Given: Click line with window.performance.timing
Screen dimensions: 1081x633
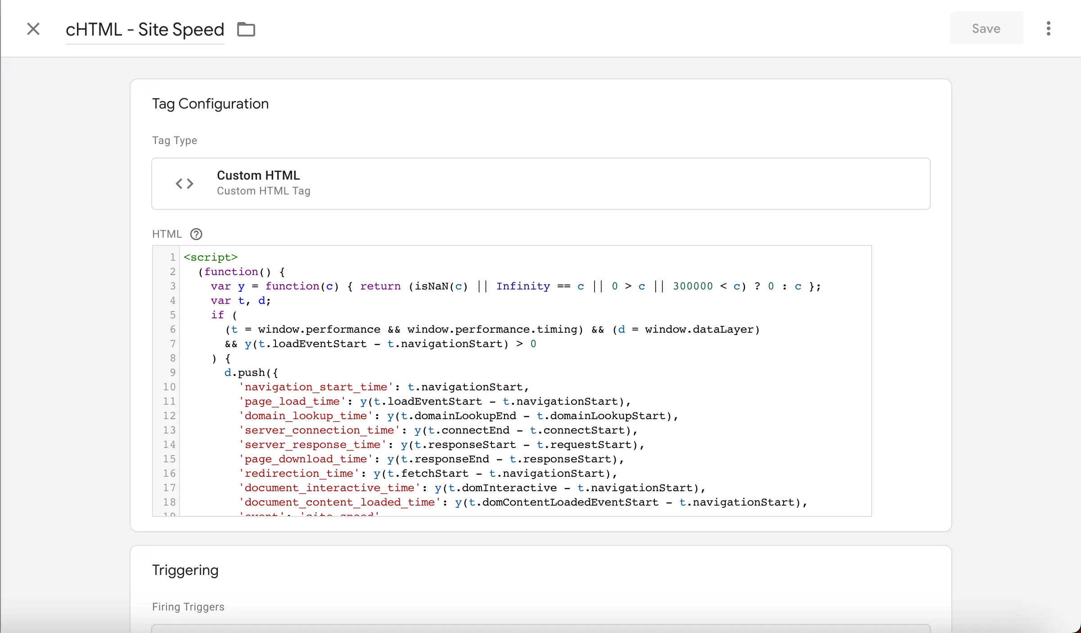Looking at the screenshot, I should pyautogui.click(x=492, y=329).
